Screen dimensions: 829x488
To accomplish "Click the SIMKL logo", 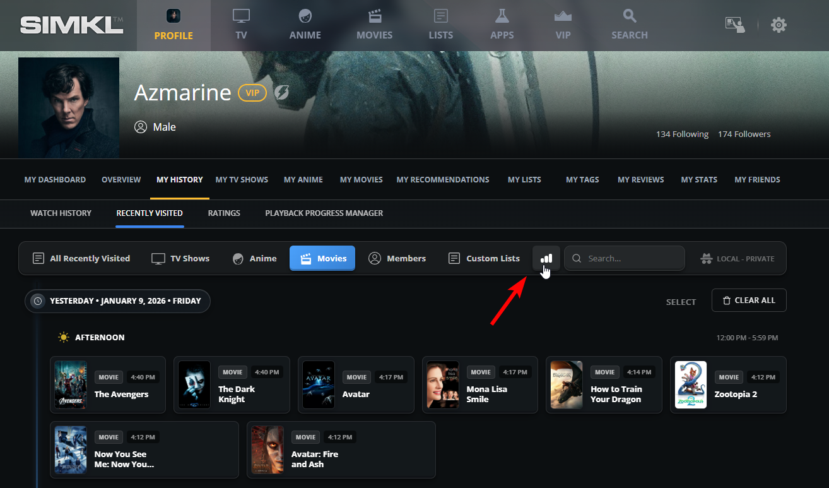I will click(x=71, y=25).
